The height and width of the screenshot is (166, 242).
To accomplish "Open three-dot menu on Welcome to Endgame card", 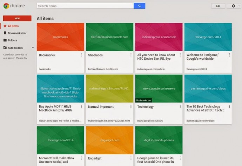I will [x=229, y=55].
